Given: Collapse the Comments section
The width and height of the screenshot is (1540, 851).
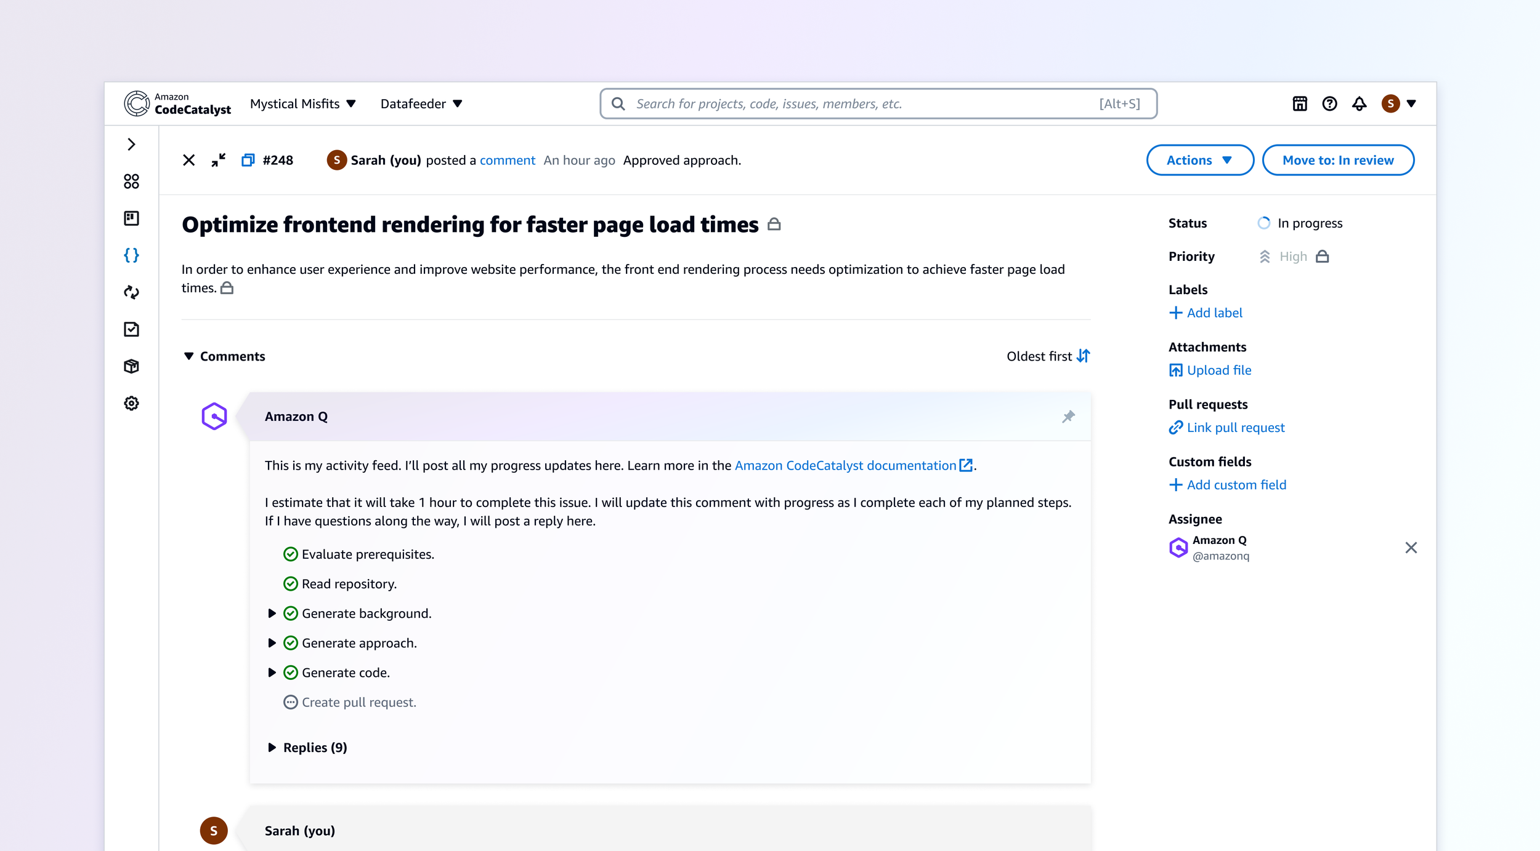Looking at the screenshot, I should pyautogui.click(x=189, y=356).
